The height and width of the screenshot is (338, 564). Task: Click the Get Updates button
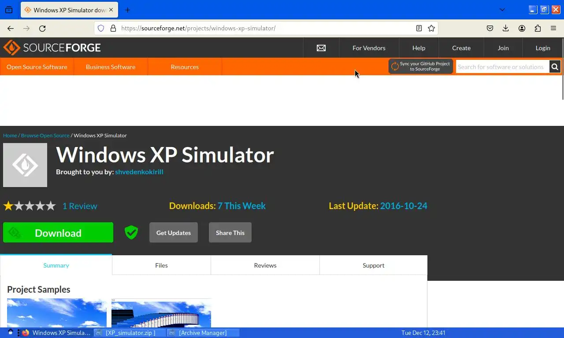point(174,232)
